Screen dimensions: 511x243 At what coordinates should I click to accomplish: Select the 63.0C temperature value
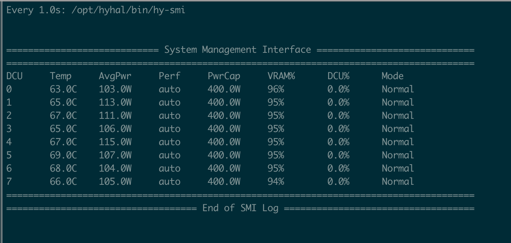point(63,89)
